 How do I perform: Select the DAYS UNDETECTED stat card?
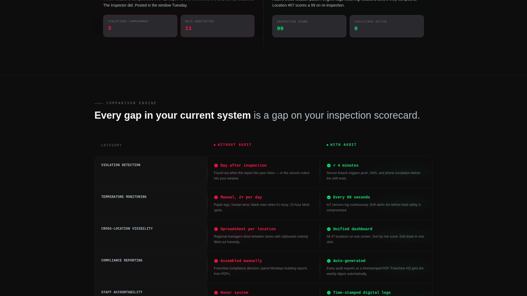(x=217, y=26)
